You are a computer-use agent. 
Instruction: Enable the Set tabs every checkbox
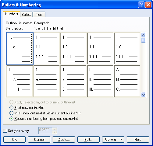click(x=5, y=131)
